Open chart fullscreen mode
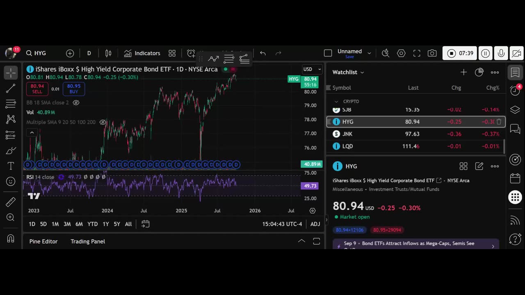 click(x=417, y=53)
